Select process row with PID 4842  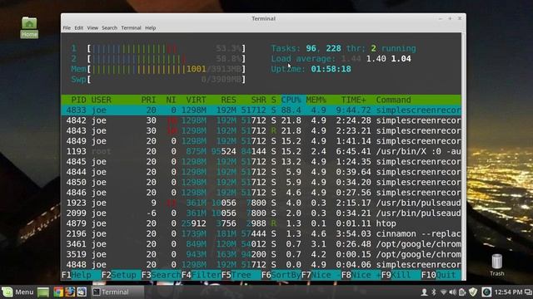261,120
